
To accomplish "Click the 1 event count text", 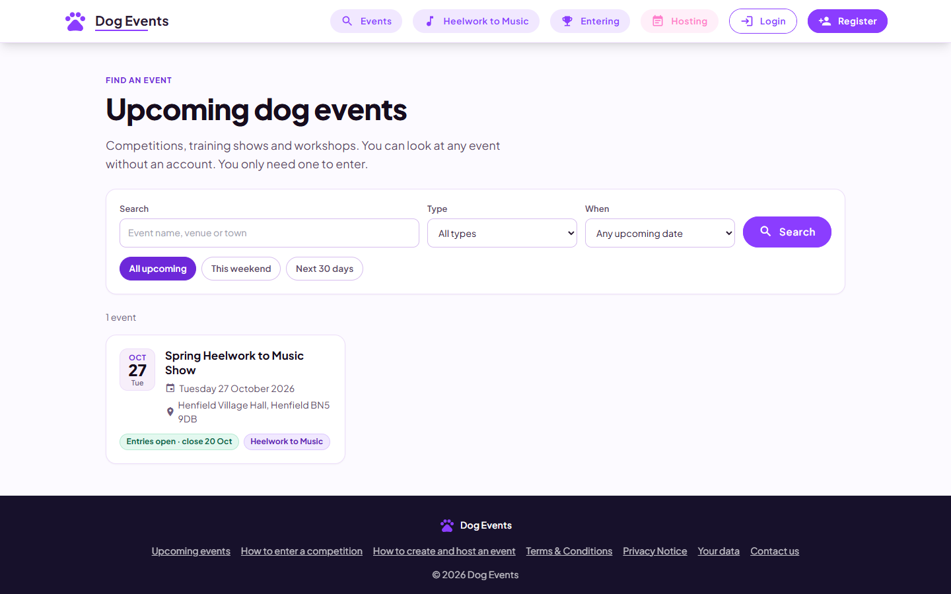I will click(121, 317).
